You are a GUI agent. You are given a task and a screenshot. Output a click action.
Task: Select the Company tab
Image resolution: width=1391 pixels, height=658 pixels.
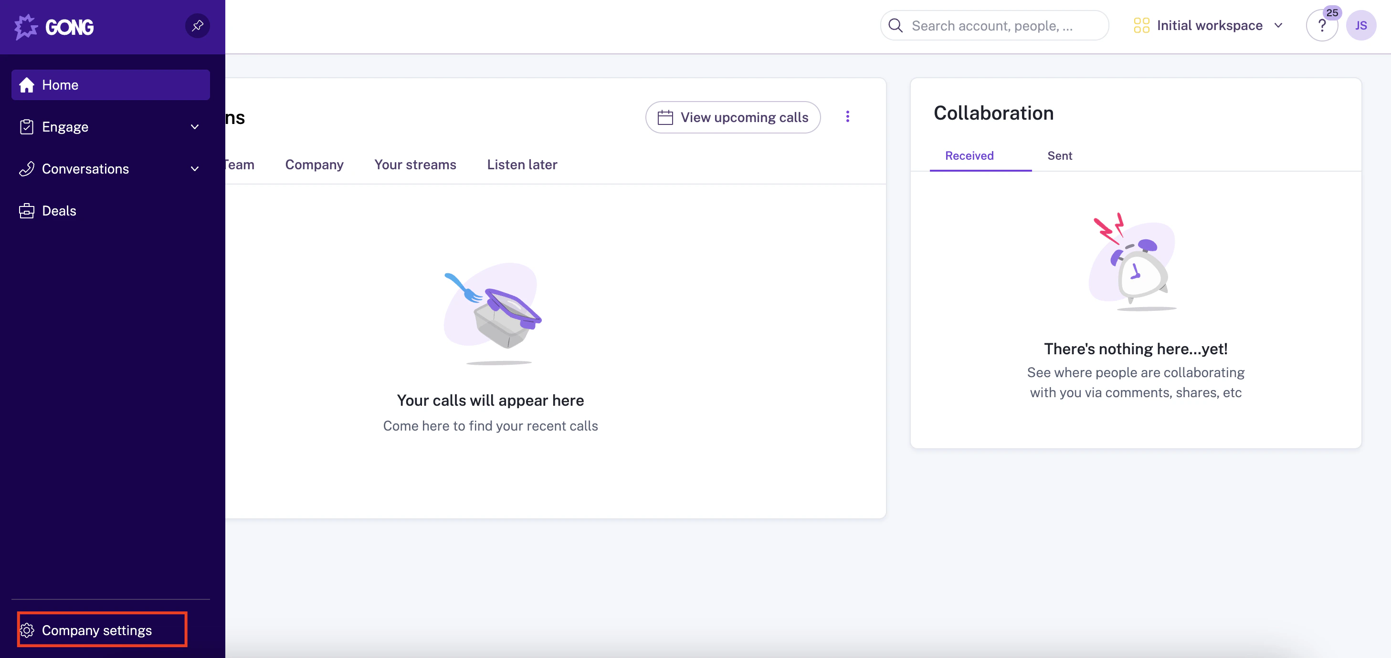(x=314, y=164)
